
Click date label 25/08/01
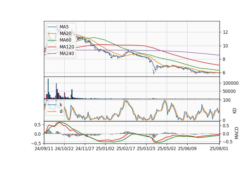[x=219, y=149]
